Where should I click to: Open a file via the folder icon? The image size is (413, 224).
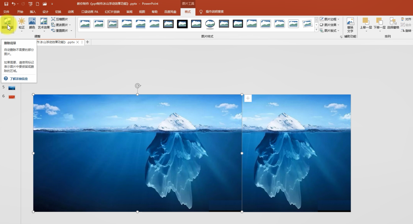click(x=45, y=4)
